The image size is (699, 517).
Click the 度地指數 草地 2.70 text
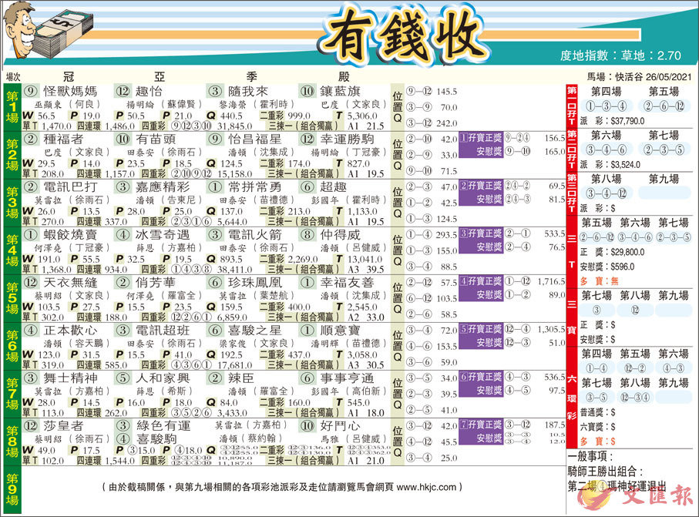[621, 56]
